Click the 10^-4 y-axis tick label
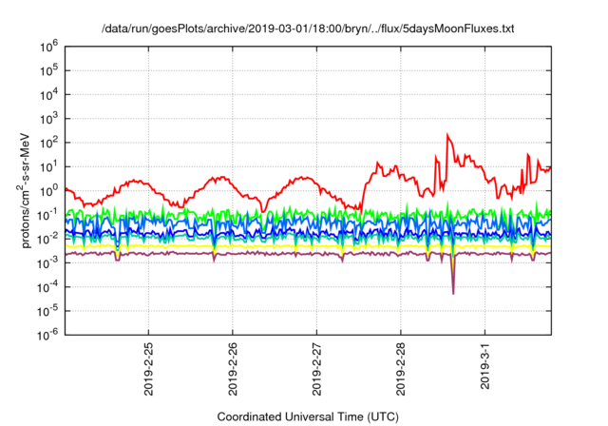Image resolution: width=608 pixels, height=426 pixels. click(48, 287)
